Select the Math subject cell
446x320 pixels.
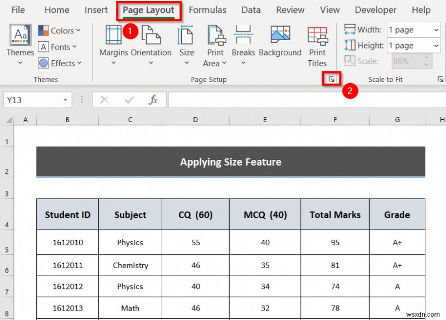130,308
